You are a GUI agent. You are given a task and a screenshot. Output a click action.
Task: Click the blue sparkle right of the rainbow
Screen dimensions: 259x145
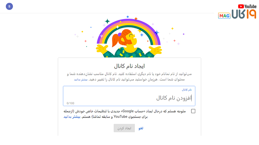[157, 32]
